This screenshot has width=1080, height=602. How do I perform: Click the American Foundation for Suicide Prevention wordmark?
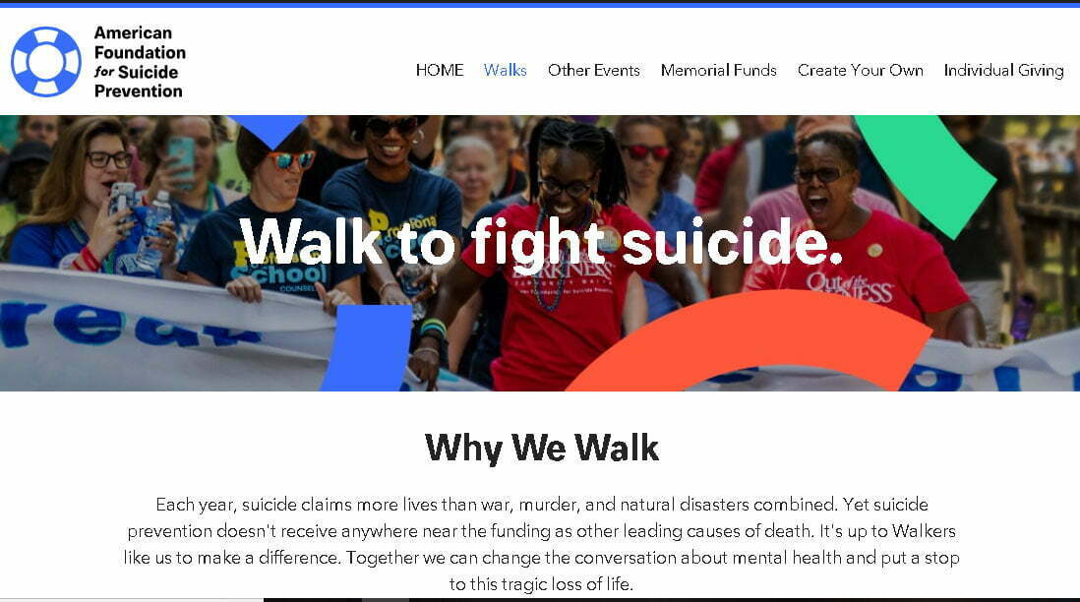(x=140, y=62)
